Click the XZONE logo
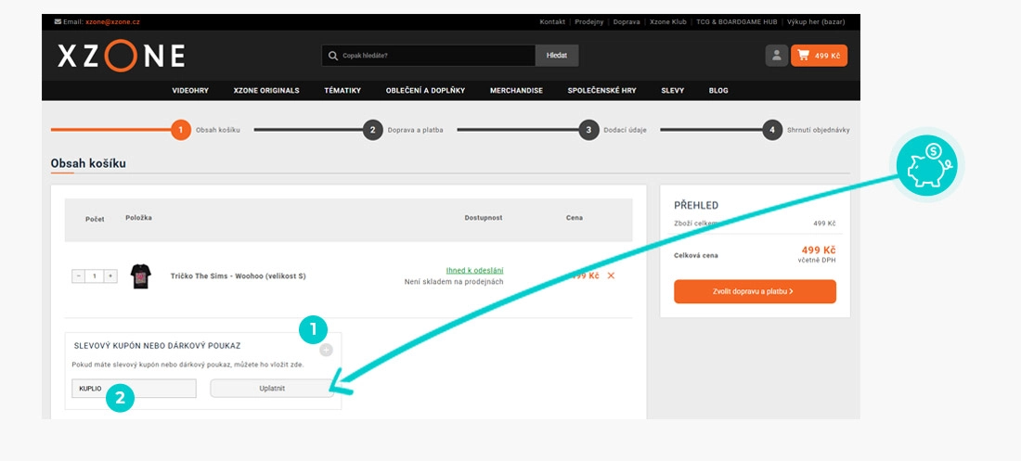Screen dimensions: 1021x461 (121, 56)
